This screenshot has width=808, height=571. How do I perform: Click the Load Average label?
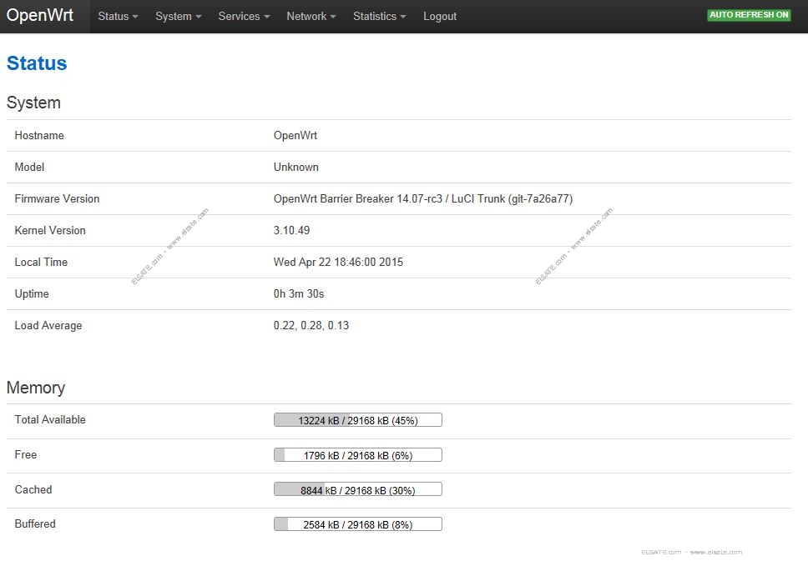[48, 326]
